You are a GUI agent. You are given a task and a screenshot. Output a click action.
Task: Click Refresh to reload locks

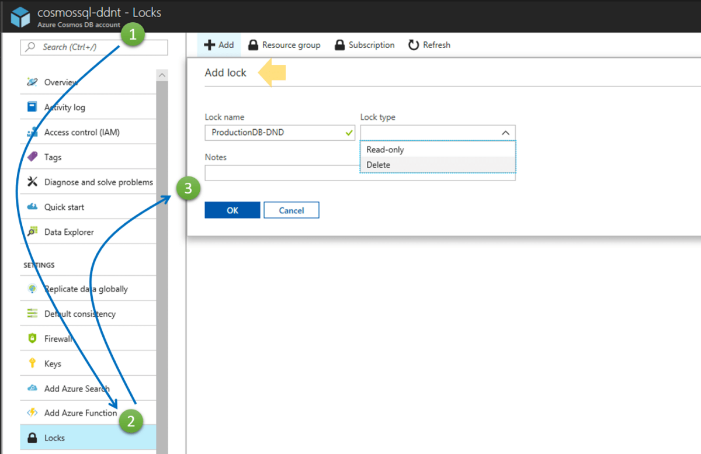coord(429,44)
